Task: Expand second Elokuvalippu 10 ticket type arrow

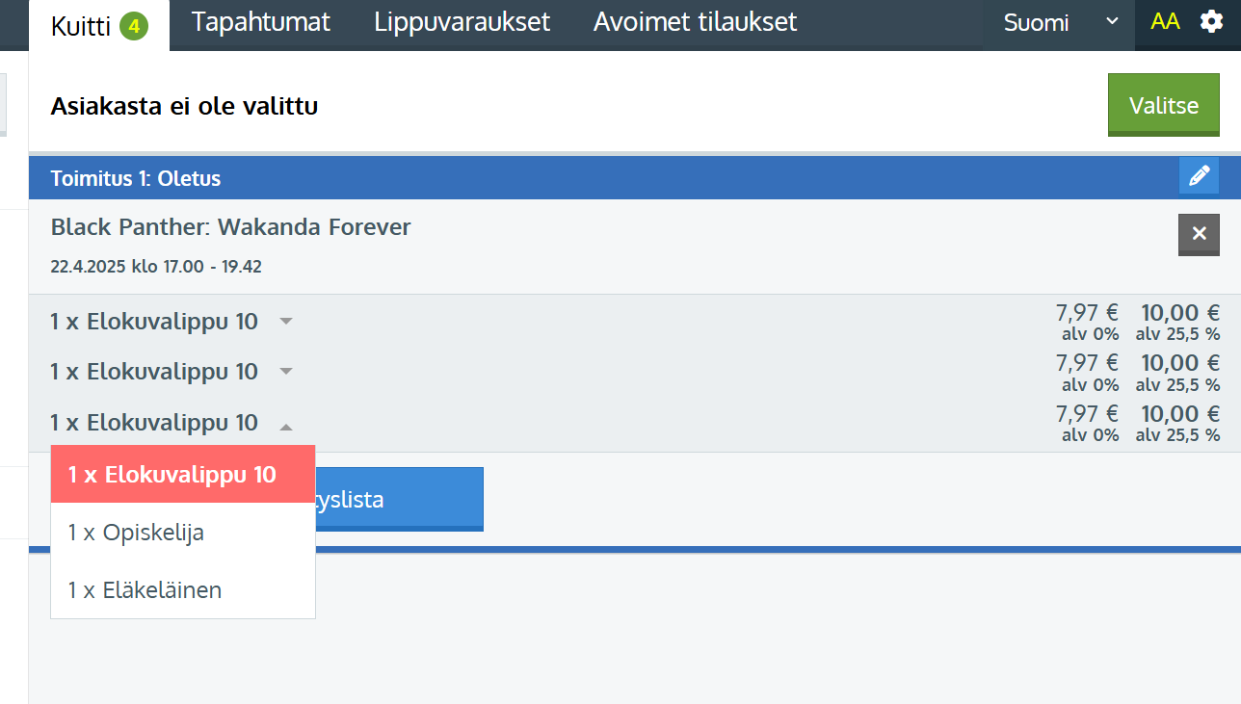Action: [286, 372]
